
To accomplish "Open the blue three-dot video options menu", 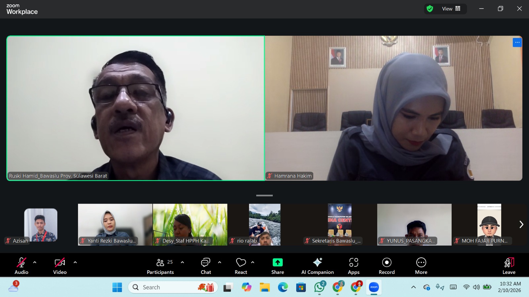I will (x=517, y=43).
